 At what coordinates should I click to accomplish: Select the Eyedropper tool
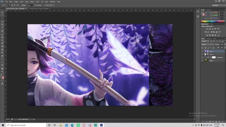click(2, 28)
